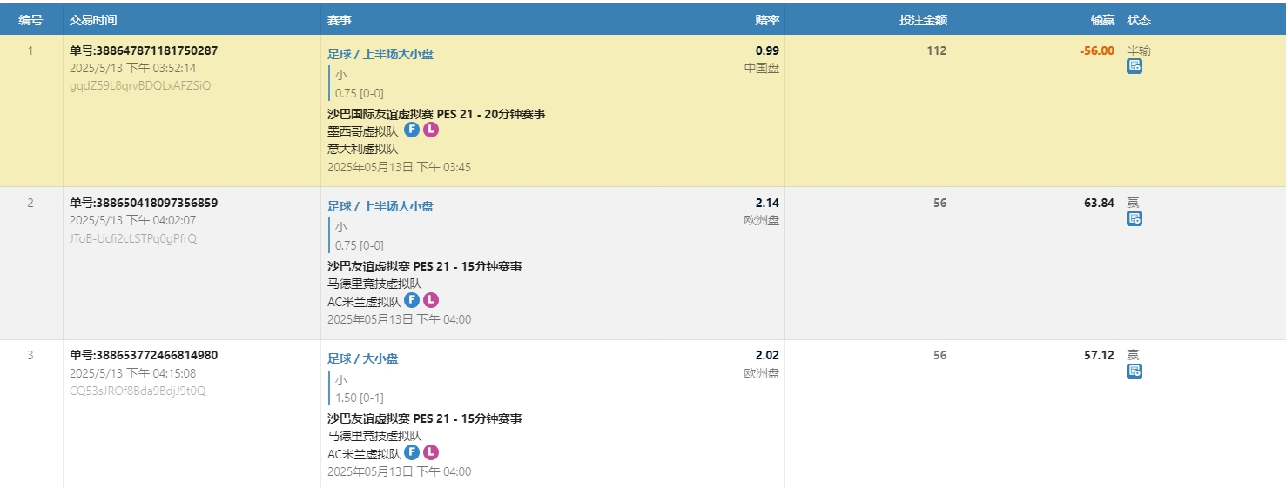Open the 足球 / 上半场大小盘 link in bet 1

click(x=380, y=54)
